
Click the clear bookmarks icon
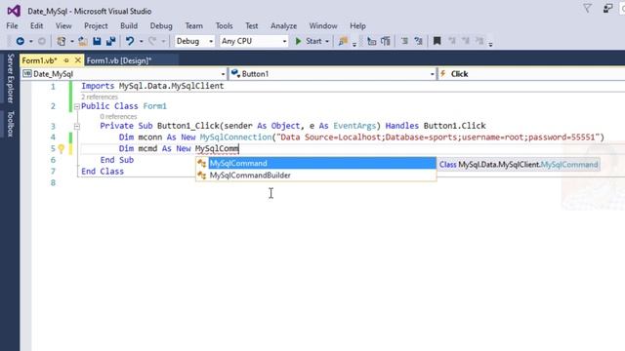click(x=479, y=41)
